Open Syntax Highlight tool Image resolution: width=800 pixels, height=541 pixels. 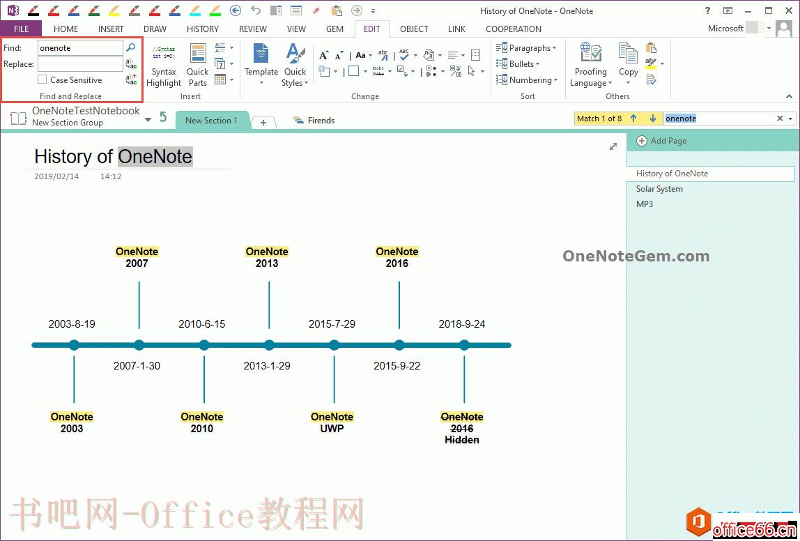click(x=164, y=66)
